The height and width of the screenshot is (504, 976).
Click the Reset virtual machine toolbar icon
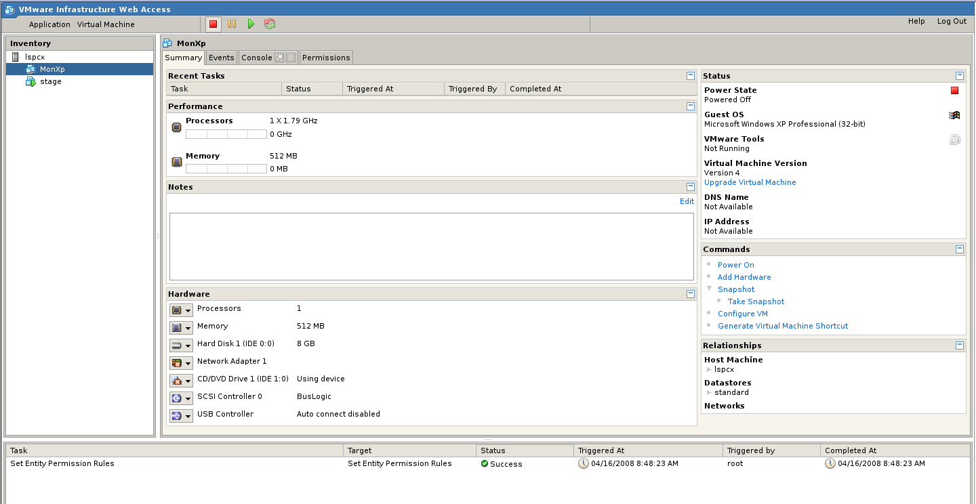point(270,24)
